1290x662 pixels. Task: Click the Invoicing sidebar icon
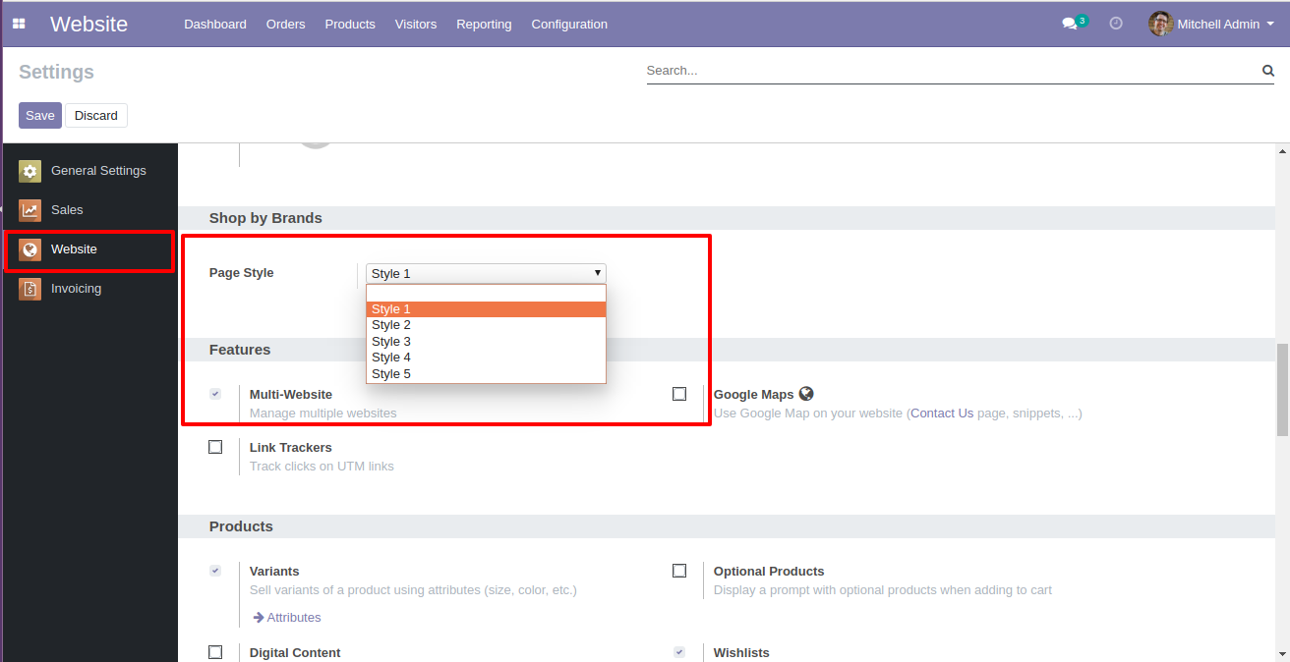29,289
